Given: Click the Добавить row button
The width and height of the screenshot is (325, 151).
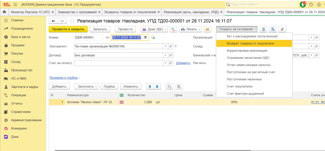Looking at the screenshot, I should coord(59,86).
